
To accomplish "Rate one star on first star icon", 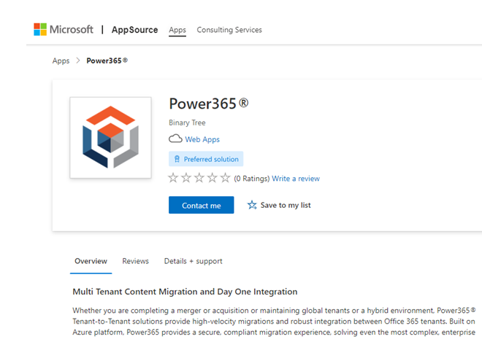I will [173, 177].
